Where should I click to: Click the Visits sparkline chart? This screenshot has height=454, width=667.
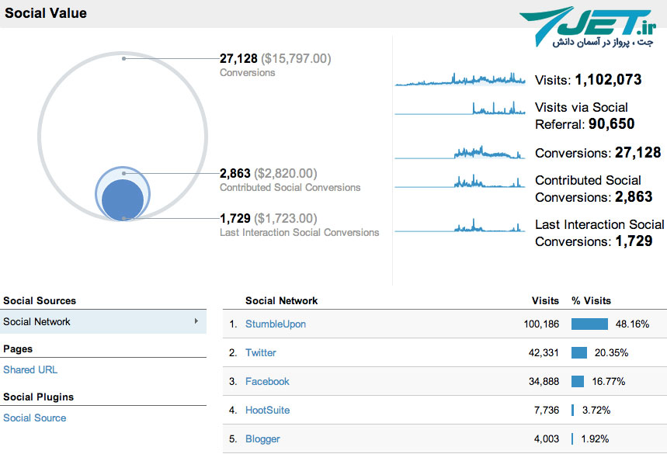tap(460, 79)
